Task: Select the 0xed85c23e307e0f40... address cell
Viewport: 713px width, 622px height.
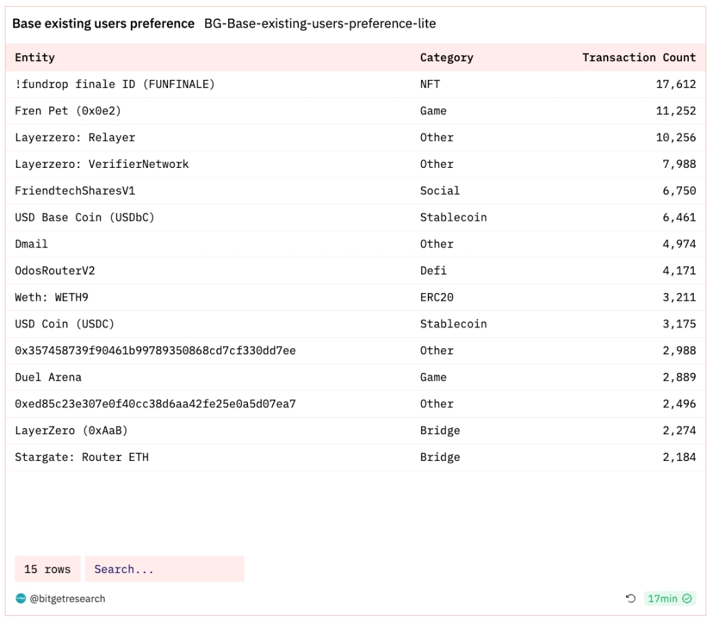Action: [155, 404]
